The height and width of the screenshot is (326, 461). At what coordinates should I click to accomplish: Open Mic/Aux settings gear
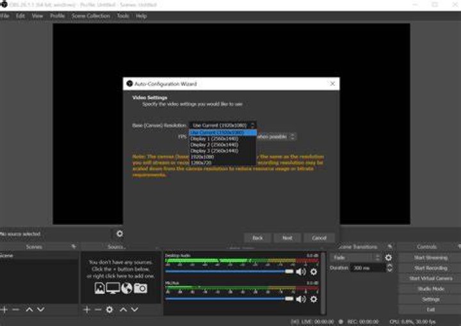[x=314, y=299]
